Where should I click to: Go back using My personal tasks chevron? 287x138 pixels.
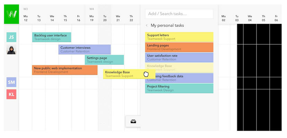pyautogui.click(x=147, y=25)
